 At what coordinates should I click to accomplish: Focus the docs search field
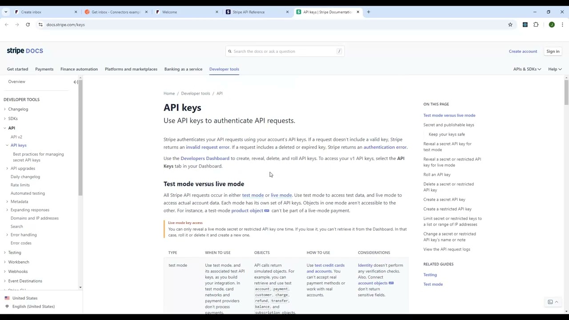click(x=284, y=51)
